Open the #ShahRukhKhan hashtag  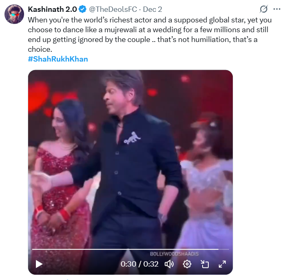pyautogui.click(x=58, y=59)
